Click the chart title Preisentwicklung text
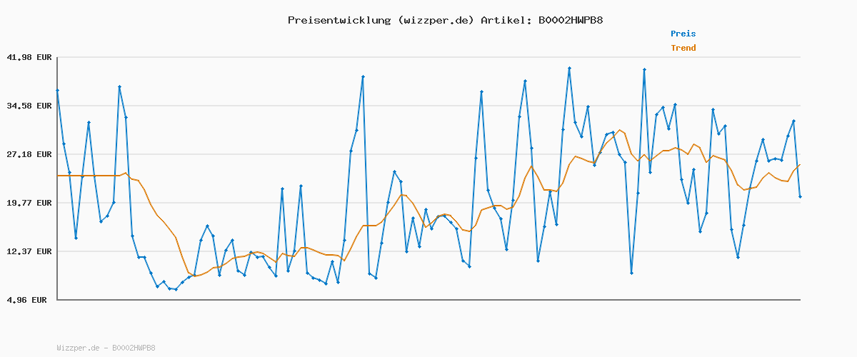The height and width of the screenshot is (357, 857). 339,20
